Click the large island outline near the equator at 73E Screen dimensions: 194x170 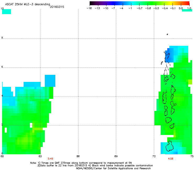pos(169,146)
